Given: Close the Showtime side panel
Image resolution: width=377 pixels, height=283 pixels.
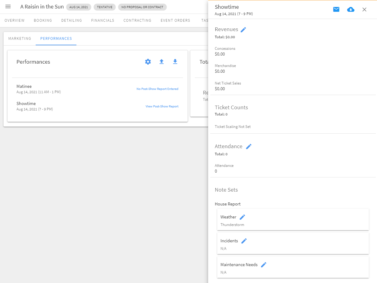Looking at the screenshot, I should [x=364, y=9].
